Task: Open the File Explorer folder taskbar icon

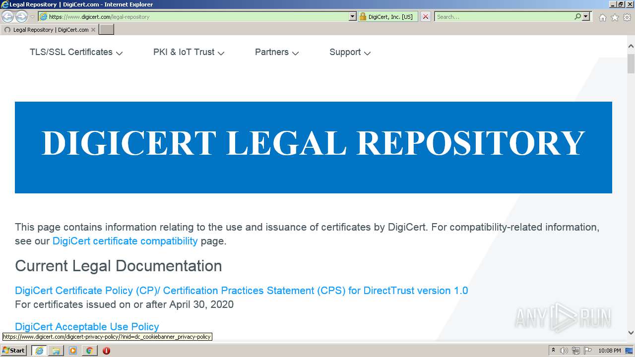Action: [56, 351]
